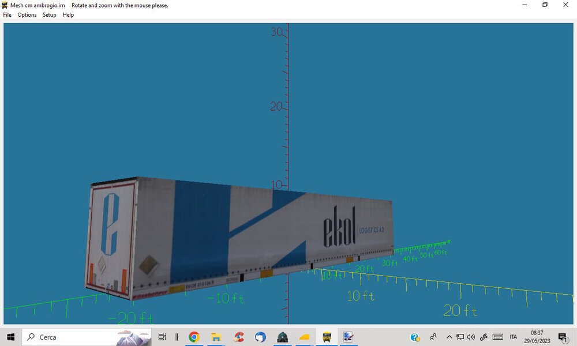Open network status tray icon
The height and width of the screenshot is (346, 577).
click(460, 337)
